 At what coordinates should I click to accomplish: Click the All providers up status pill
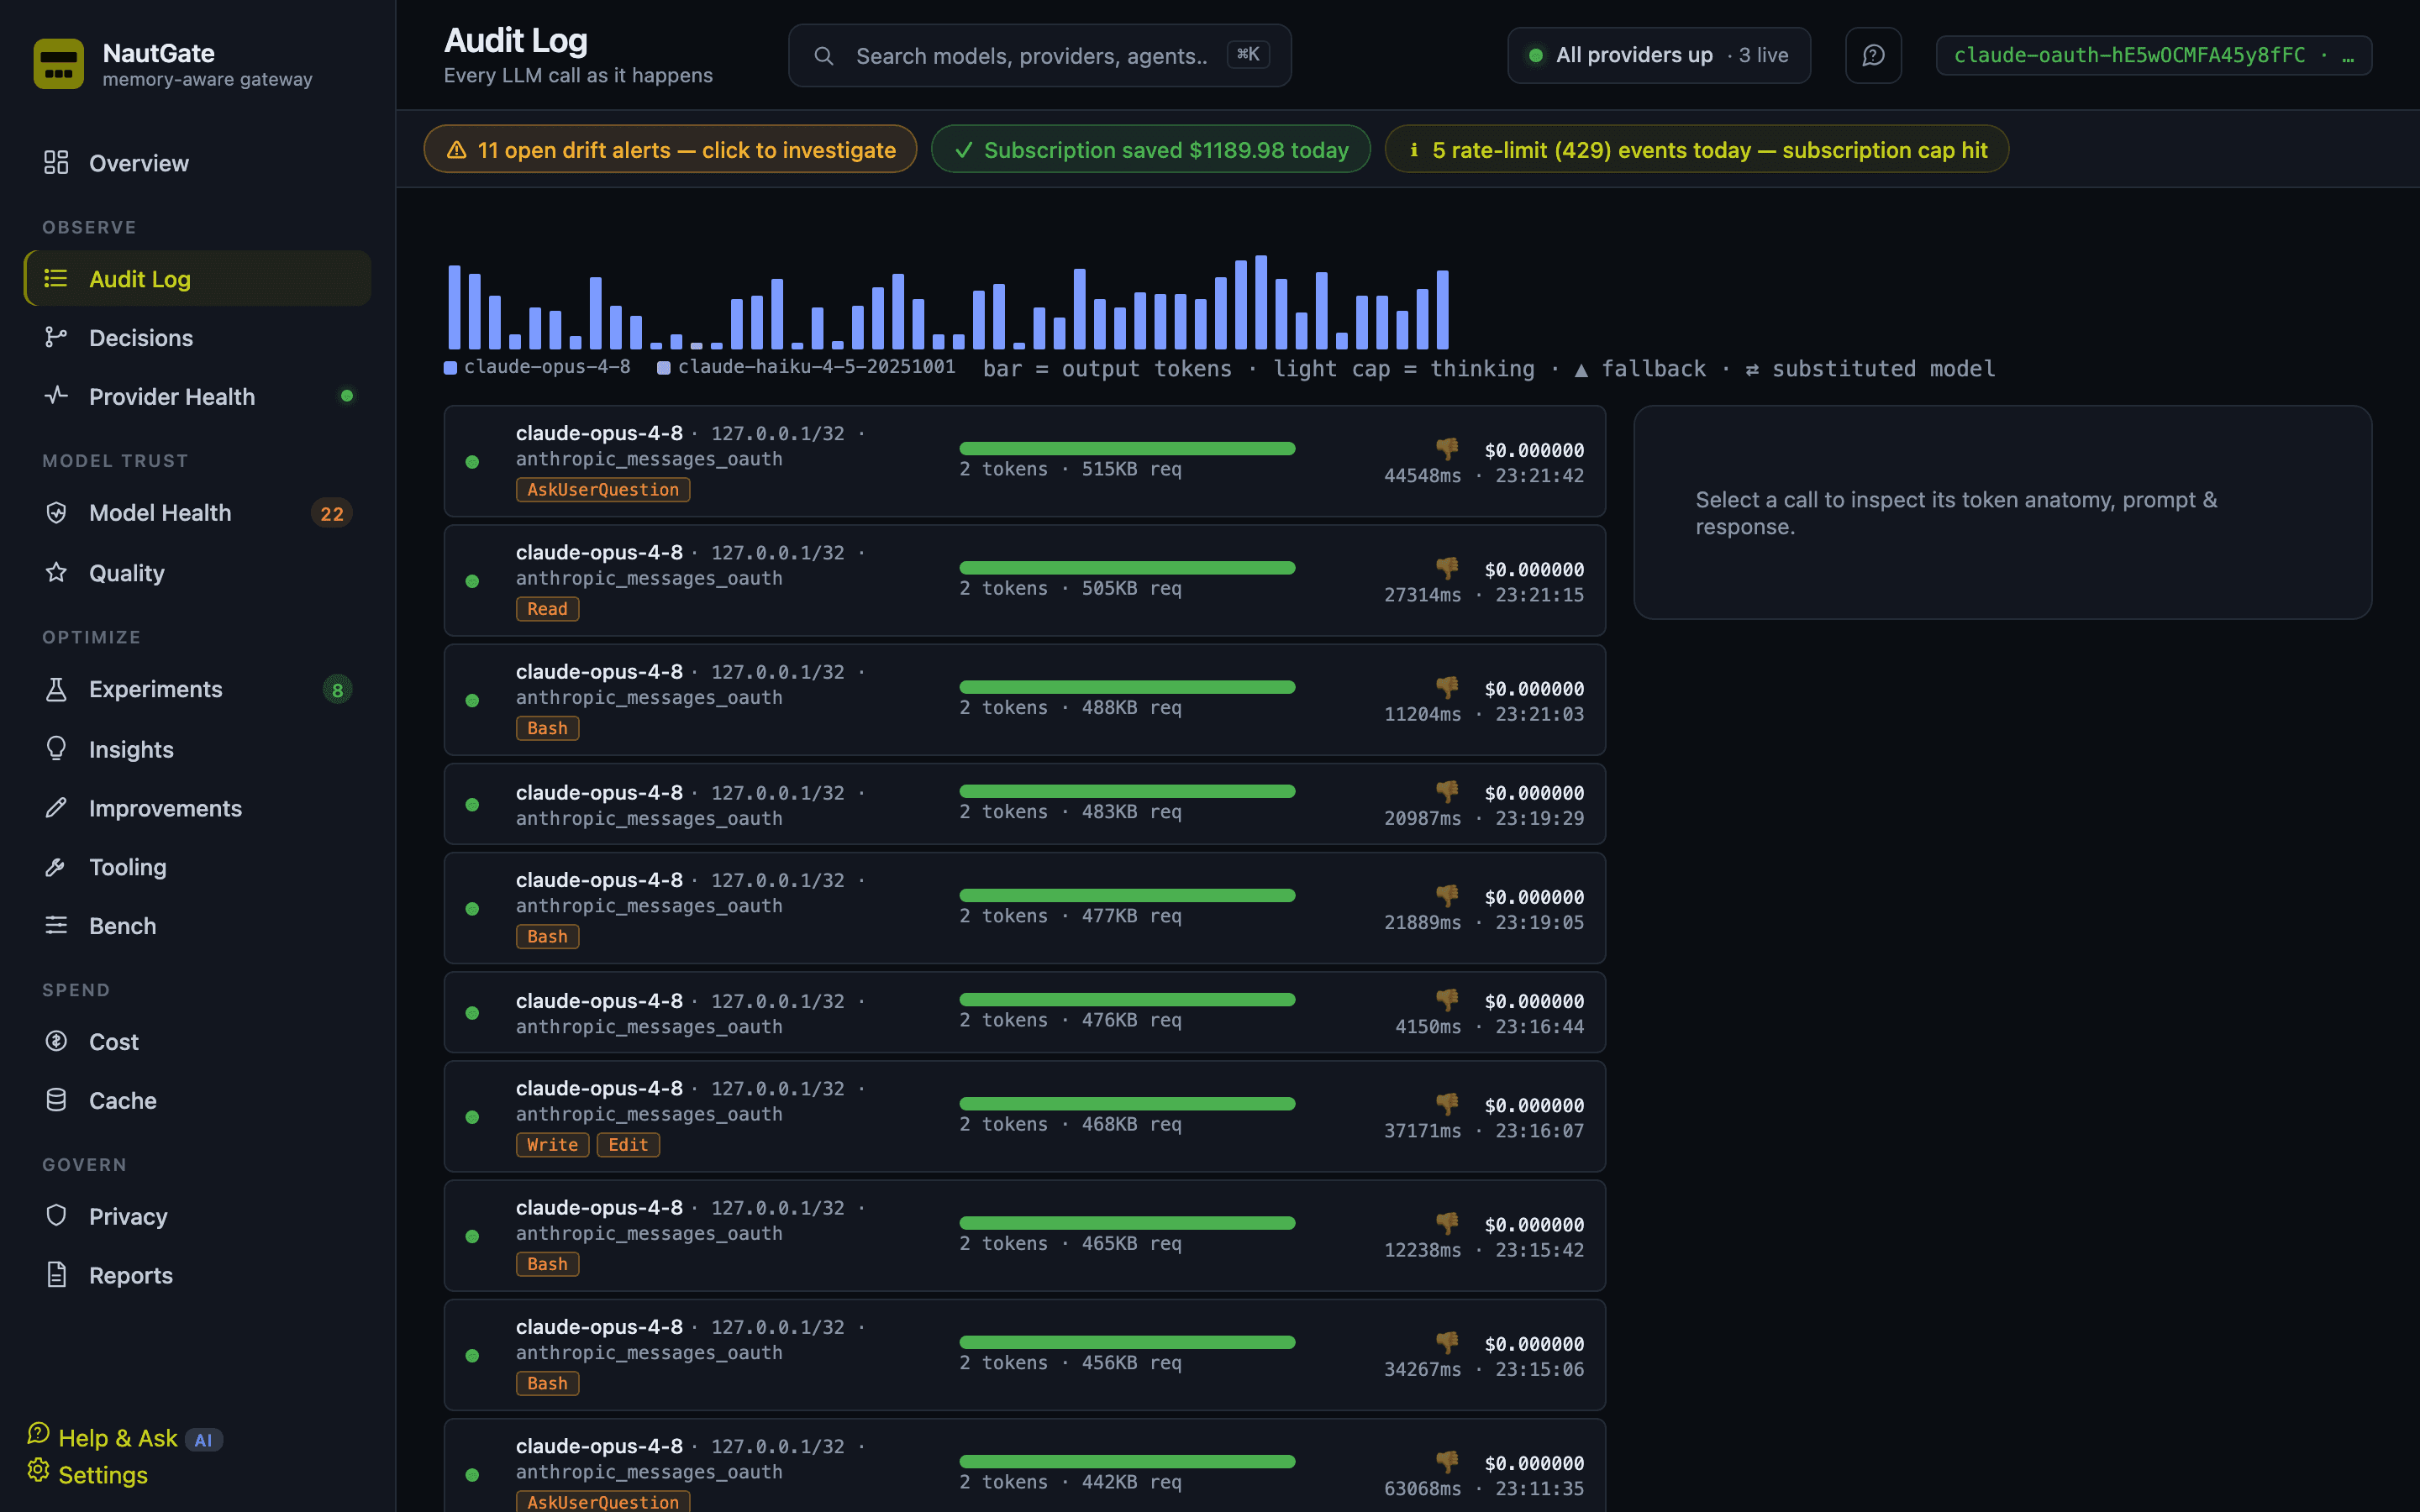click(x=1658, y=55)
